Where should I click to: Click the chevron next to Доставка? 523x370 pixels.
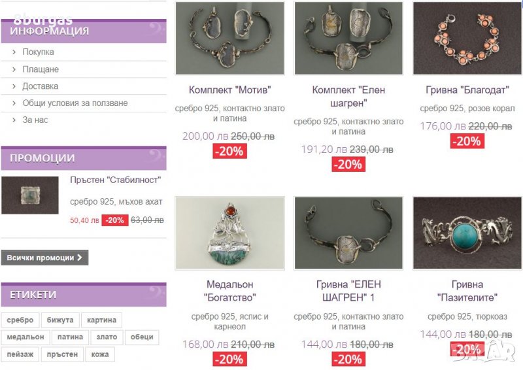pos(14,86)
